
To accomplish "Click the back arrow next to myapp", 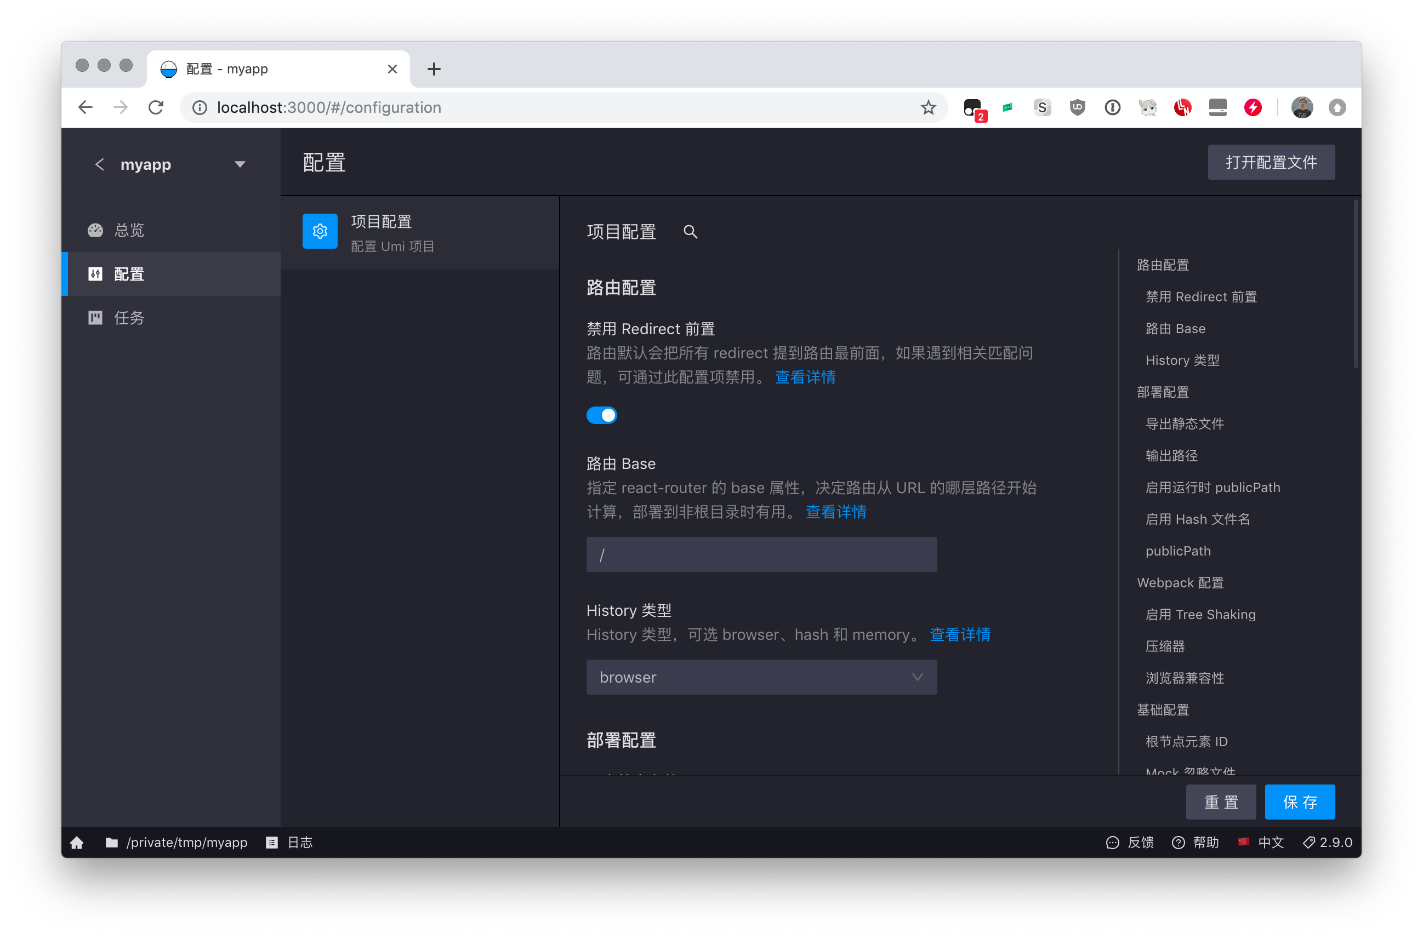I will pos(99,164).
